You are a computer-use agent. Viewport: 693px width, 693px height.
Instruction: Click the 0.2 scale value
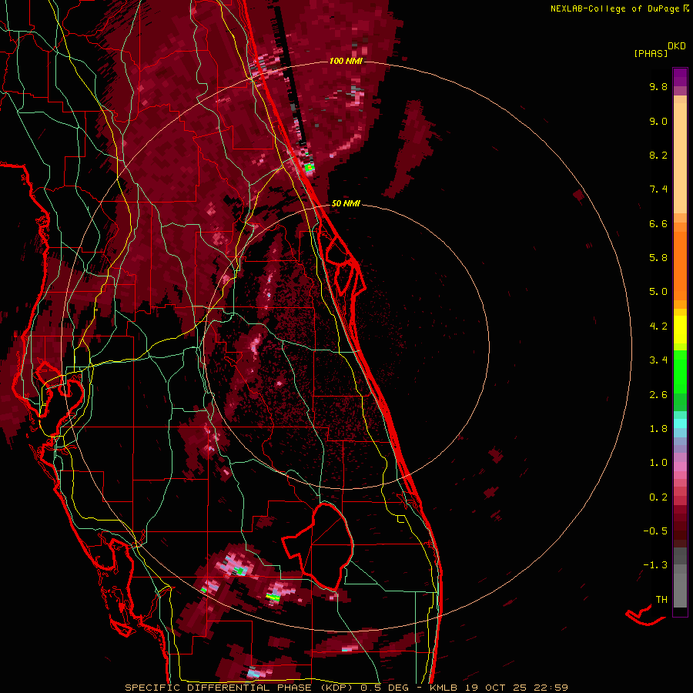658,497
